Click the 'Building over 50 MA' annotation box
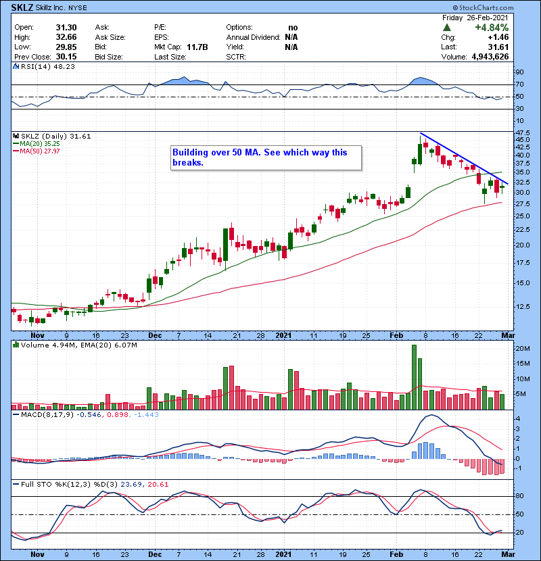Viewport: 541px width, 561px height. [266, 157]
